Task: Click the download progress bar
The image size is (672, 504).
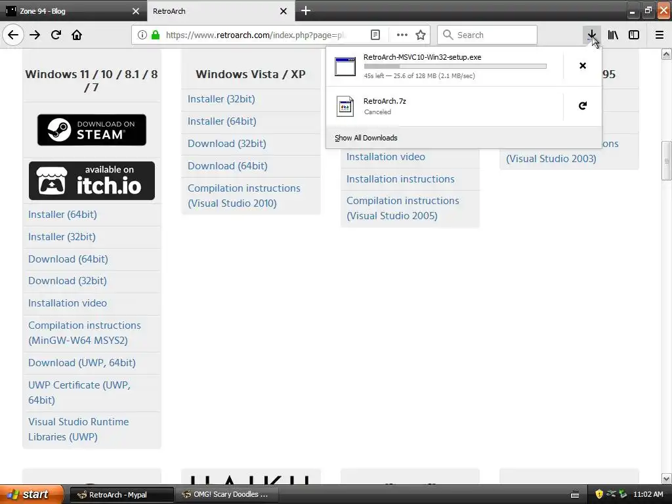Action: point(455,66)
